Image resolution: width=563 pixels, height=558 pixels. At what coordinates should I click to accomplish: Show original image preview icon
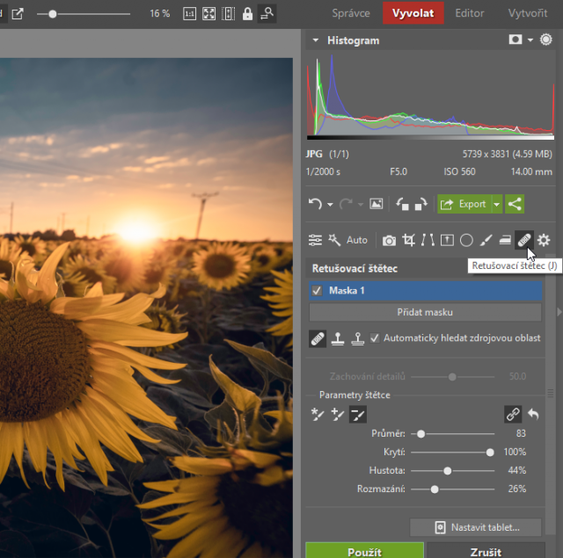376,204
